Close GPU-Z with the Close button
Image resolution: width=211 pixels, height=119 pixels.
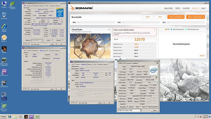point(155,110)
